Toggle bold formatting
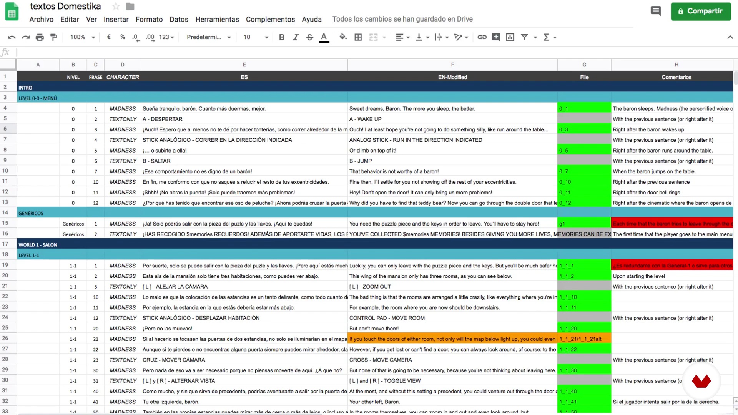 (282, 37)
